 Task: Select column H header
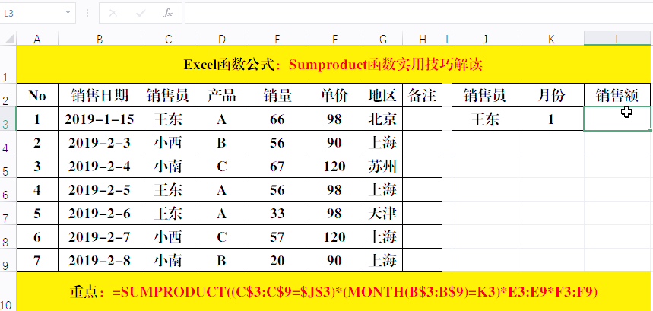tap(423, 39)
